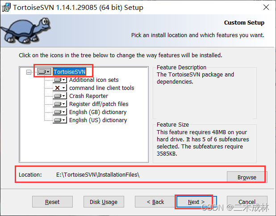Select command line client tools feature label
276x216 pixels.
[x=102, y=88]
